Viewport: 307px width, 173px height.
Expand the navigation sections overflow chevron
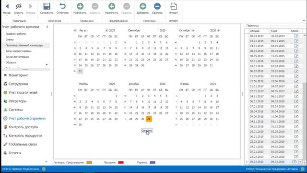coord(46,162)
